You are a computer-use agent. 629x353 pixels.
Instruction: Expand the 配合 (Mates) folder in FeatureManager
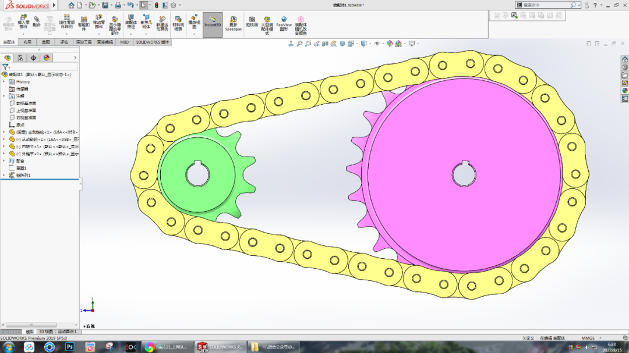(4, 161)
